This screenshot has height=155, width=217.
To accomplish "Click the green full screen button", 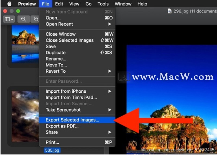I will coord(18,11).
